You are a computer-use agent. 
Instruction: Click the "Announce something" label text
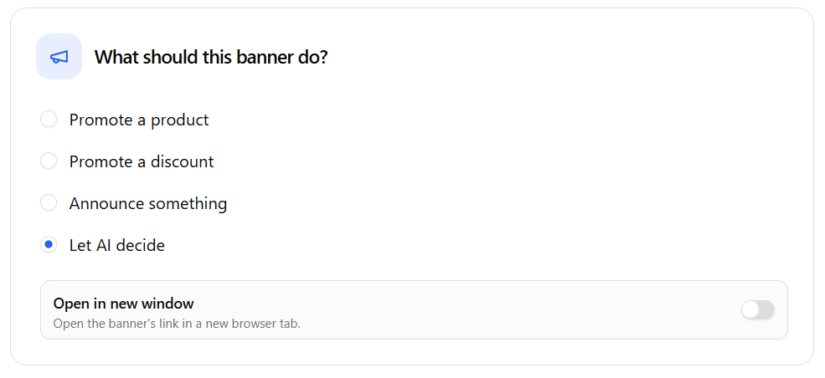coord(148,203)
